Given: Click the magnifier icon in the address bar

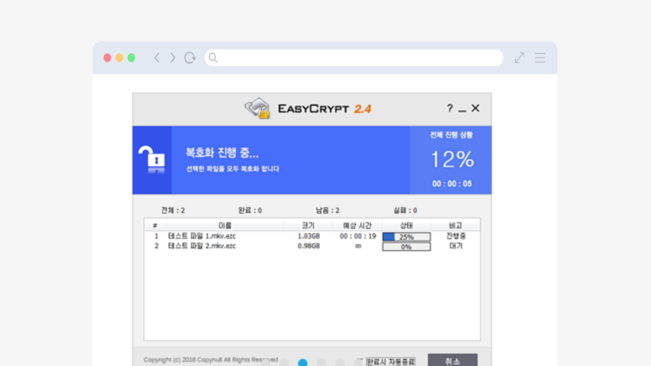Looking at the screenshot, I should tap(212, 57).
